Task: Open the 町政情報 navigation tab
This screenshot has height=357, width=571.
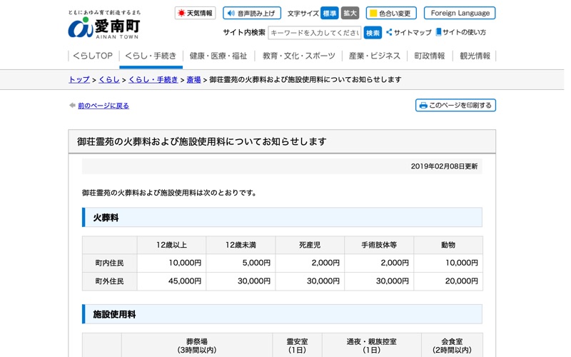Action: [430, 56]
